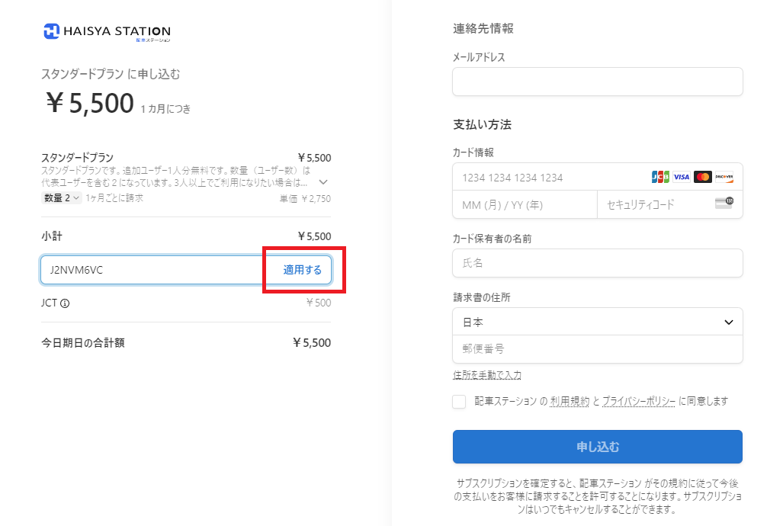Click the VISA card icon
The width and height of the screenshot is (783, 526).
[681, 177]
